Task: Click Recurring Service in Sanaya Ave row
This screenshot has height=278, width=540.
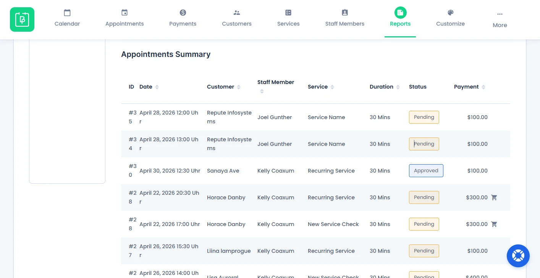Action: pyautogui.click(x=331, y=171)
